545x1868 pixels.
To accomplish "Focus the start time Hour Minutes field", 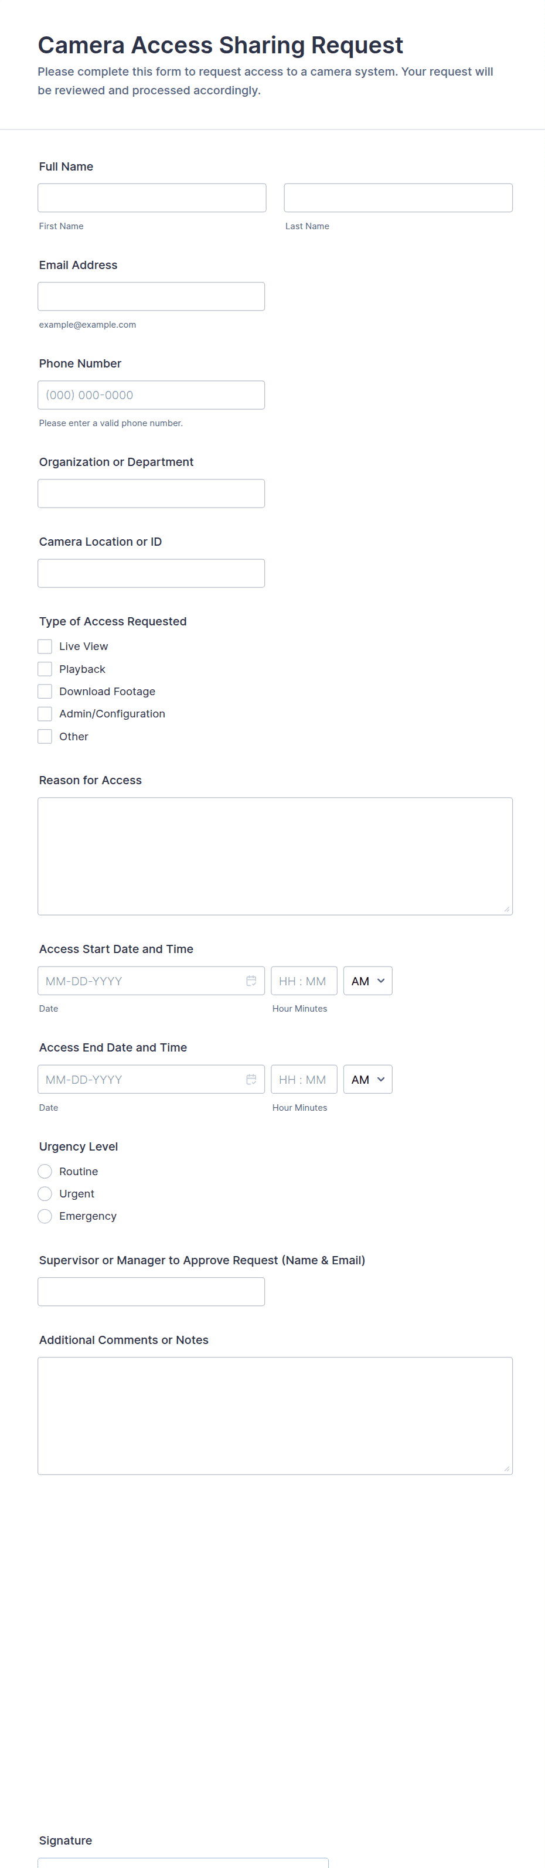I will coord(304,981).
